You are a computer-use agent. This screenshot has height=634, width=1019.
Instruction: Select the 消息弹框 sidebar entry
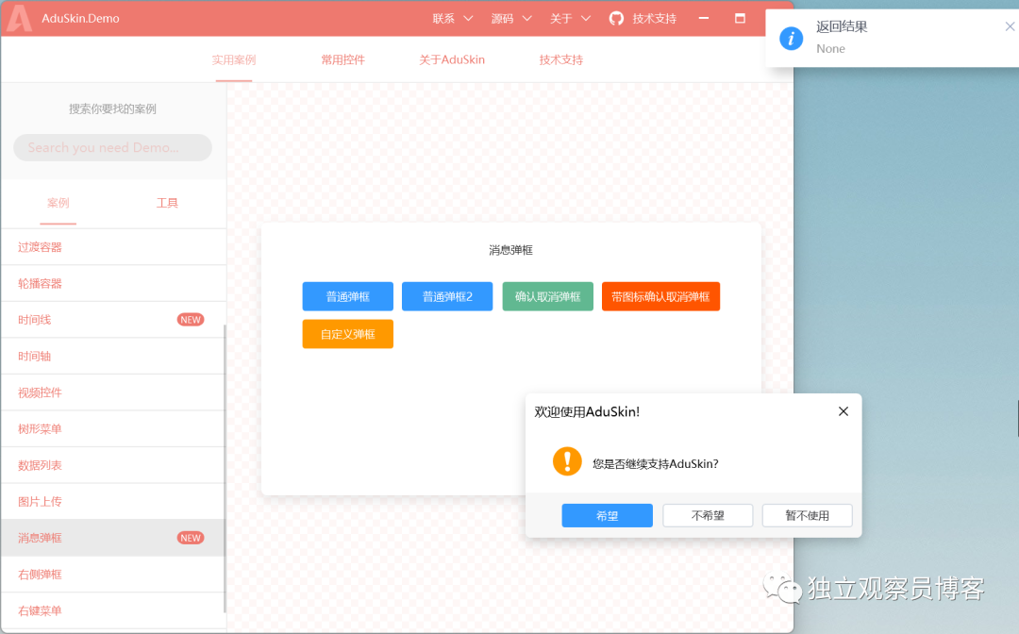click(x=113, y=538)
